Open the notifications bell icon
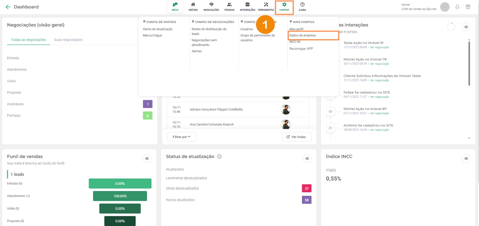This screenshot has height=226, width=479. 457,7
